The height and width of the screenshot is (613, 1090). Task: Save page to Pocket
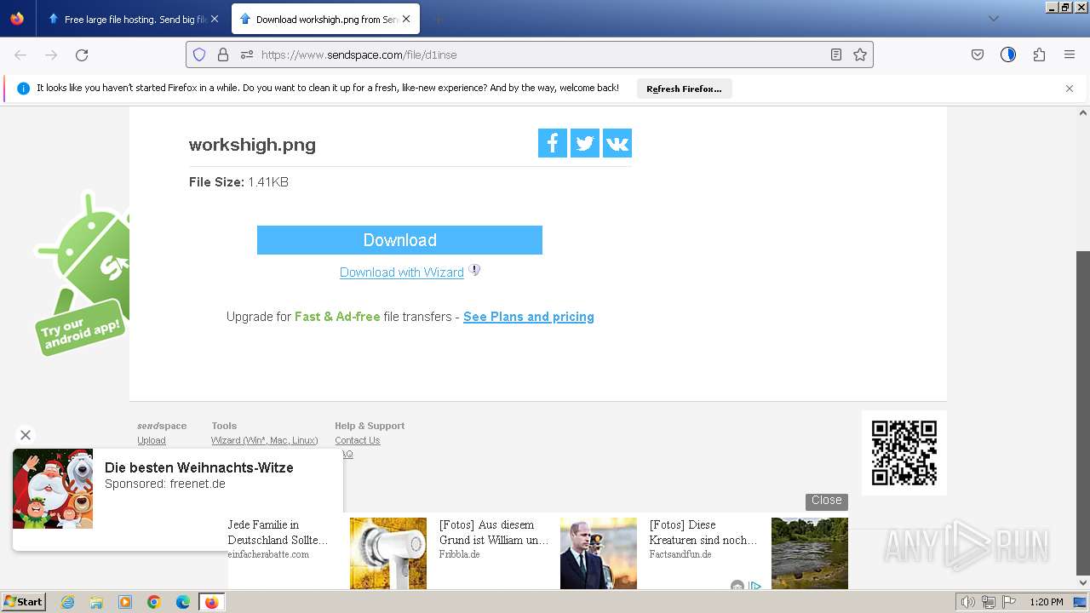[x=978, y=54]
